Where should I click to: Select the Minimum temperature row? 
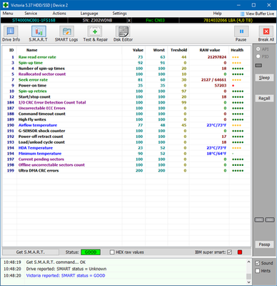tap(126, 154)
